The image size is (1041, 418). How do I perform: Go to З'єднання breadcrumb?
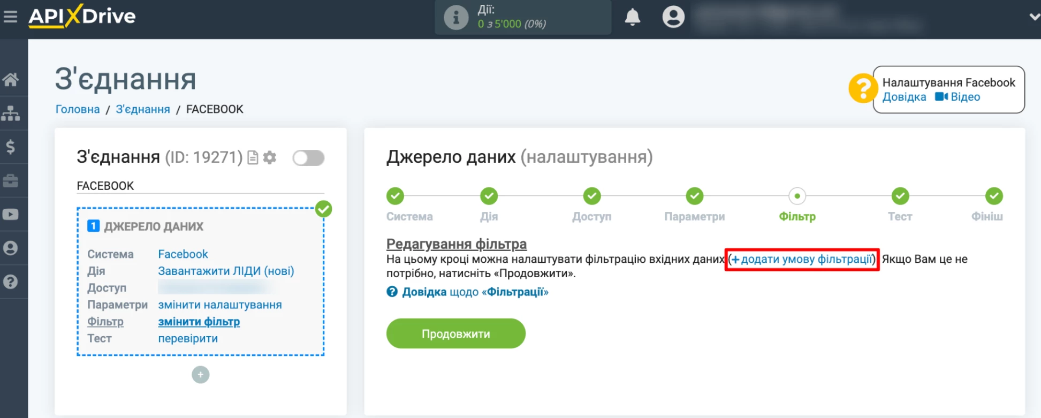coord(143,109)
